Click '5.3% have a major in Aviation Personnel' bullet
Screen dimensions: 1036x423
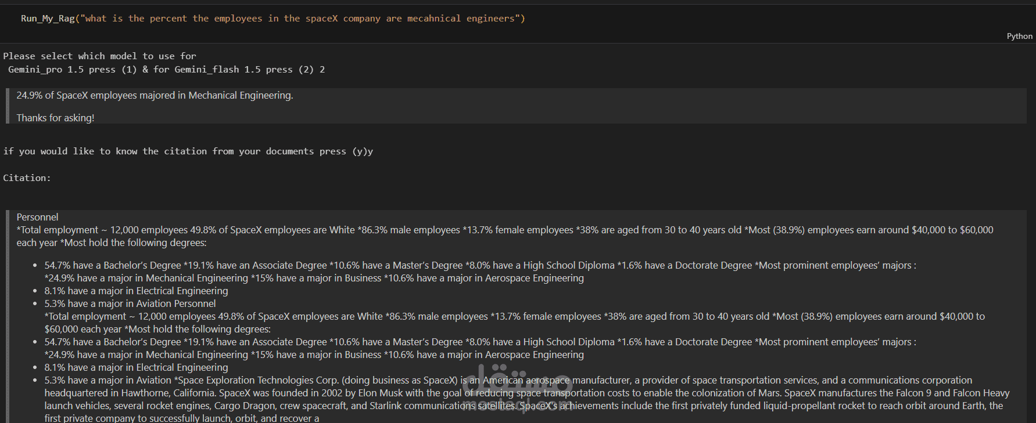(x=130, y=303)
